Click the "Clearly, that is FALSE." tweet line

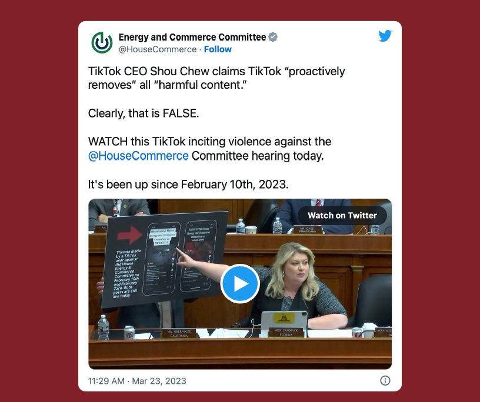[144, 113]
